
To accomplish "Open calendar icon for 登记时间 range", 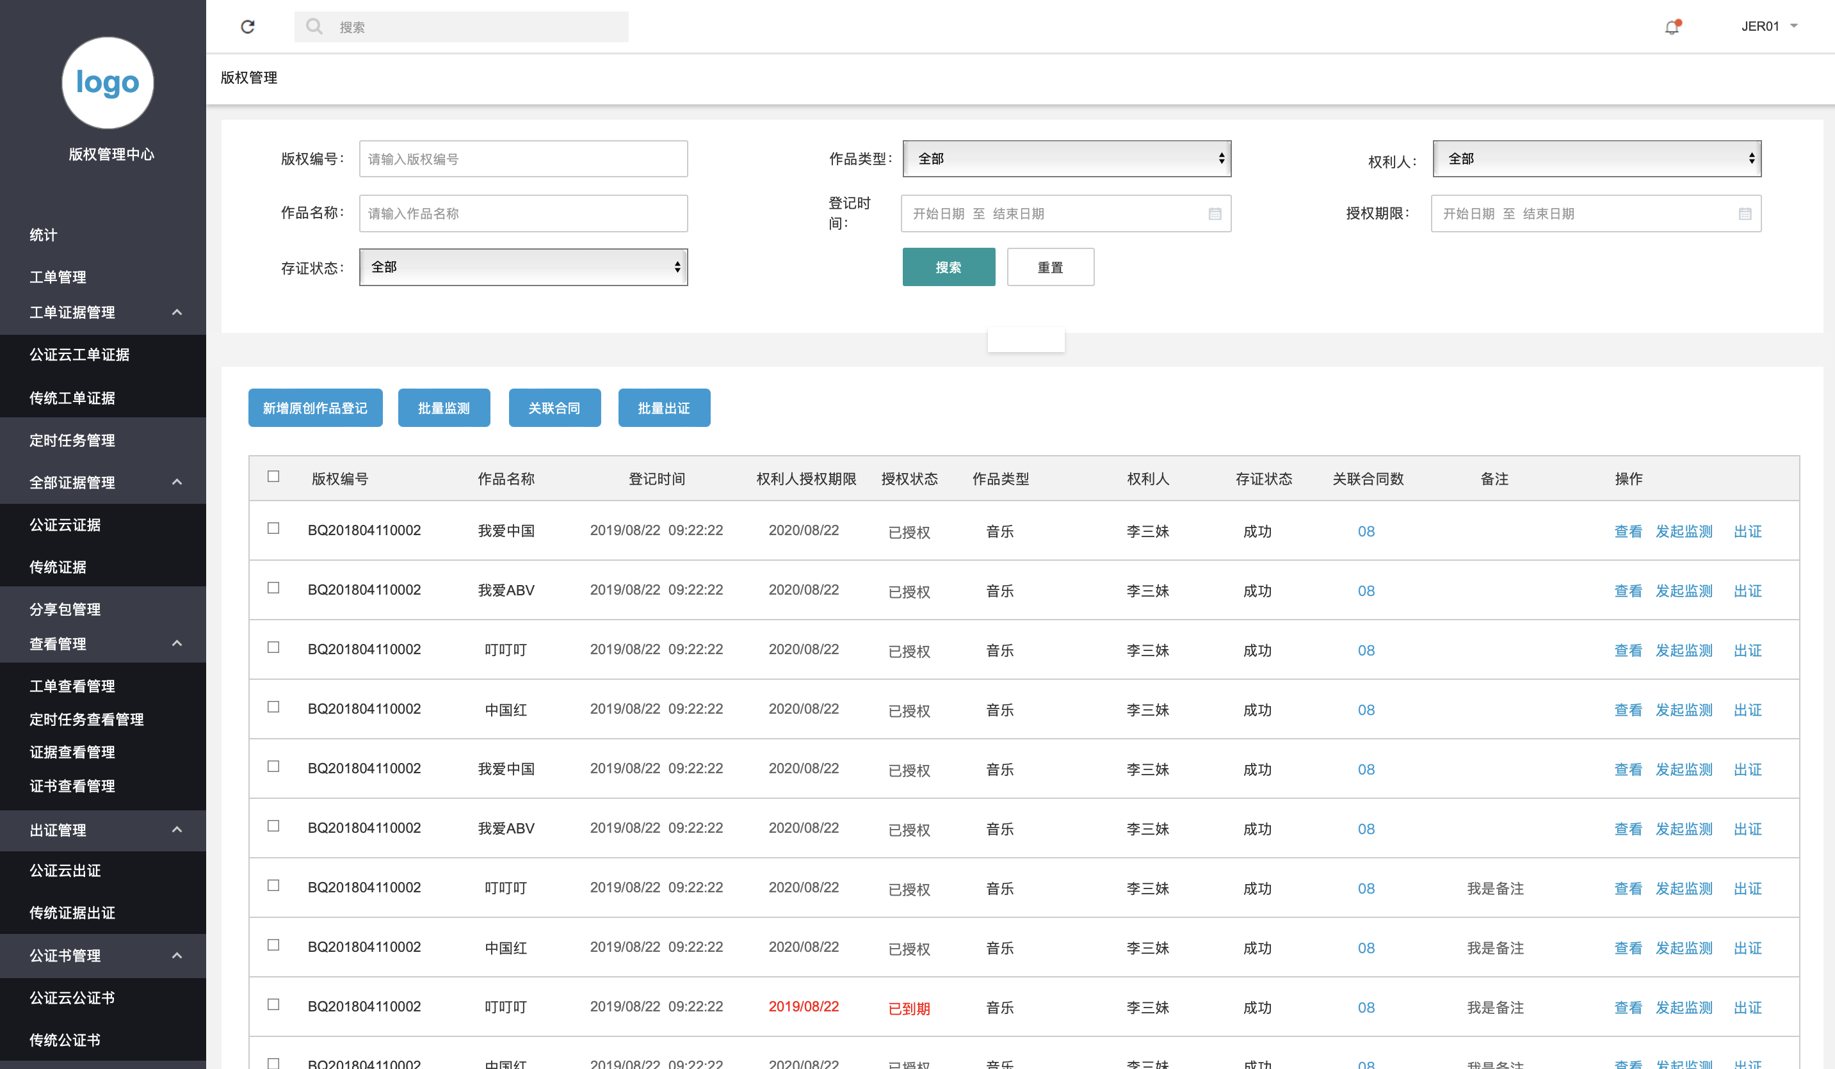I will click(1215, 213).
